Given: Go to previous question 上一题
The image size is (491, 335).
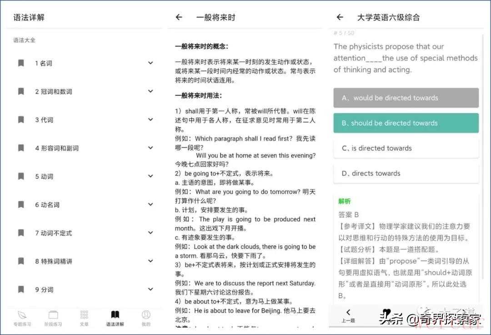Looking at the screenshot, I should point(348,315).
